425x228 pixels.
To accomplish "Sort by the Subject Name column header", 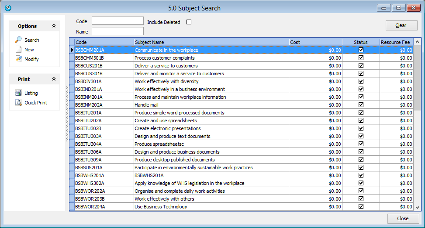I will point(211,42).
